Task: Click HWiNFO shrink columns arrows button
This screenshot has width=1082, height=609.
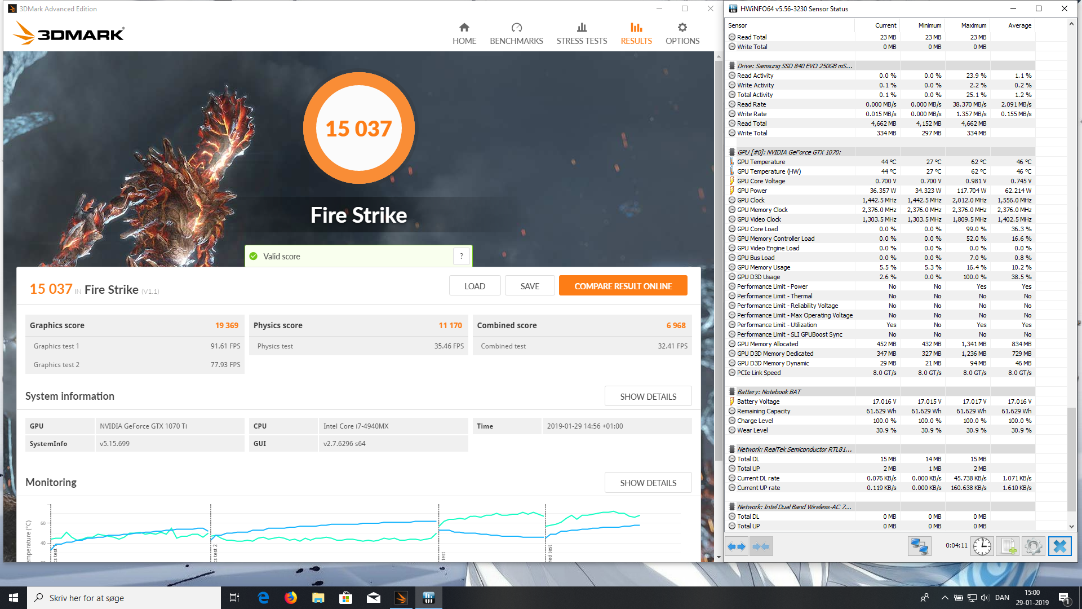Action: pyautogui.click(x=761, y=546)
